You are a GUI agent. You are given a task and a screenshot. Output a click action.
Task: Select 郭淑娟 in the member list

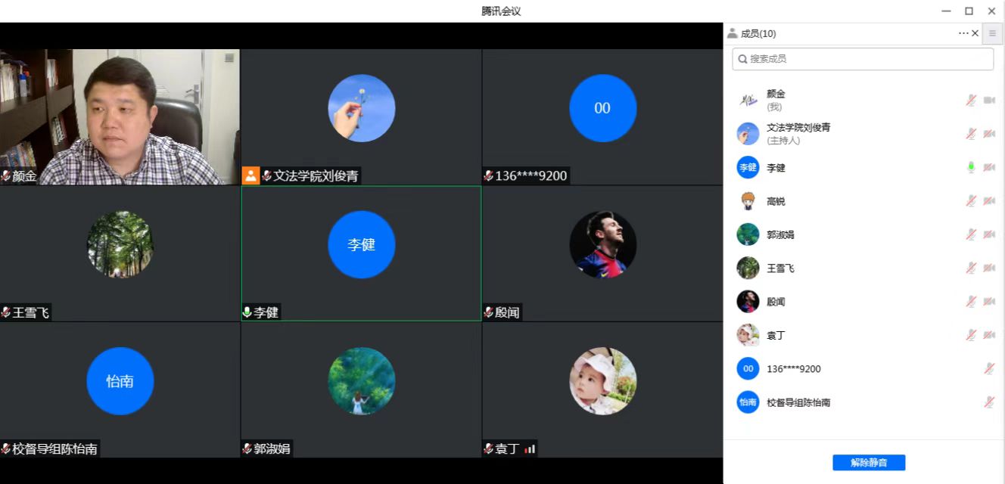click(x=780, y=234)
